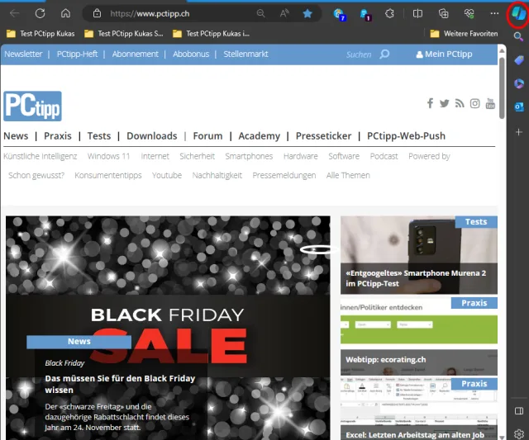This screenshot has width=529, height=440.
Task: Open the Copilot sidebar icon
Action: (518, 14)
